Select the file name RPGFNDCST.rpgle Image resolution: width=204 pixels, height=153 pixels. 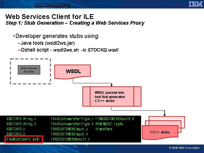(x=109, y=124)
